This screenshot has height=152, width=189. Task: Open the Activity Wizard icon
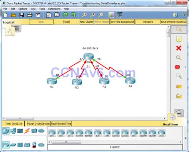38,15
